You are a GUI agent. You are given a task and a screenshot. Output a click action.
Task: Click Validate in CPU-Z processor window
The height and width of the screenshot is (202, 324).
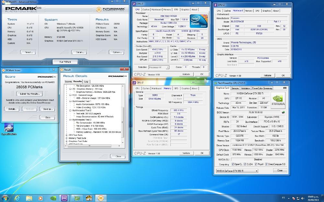pyautogui.click(x=186, y=74)
